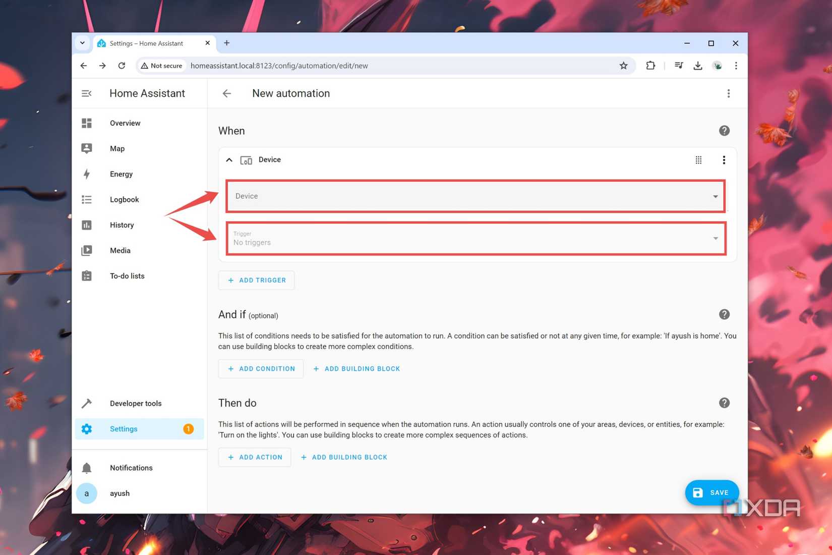
Task: Open a new browser tab
Action: (227, 43)
